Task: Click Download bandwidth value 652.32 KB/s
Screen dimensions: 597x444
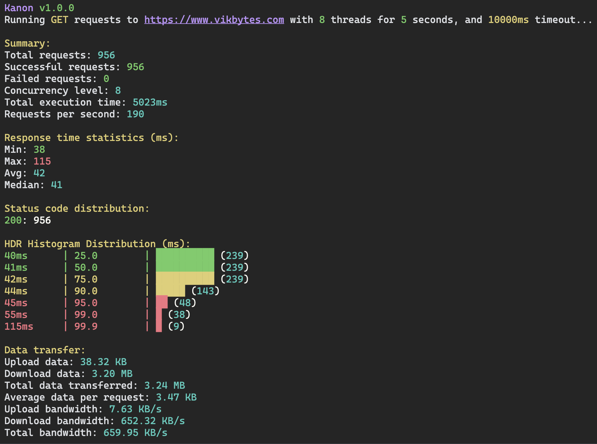Action: (153, 421)
